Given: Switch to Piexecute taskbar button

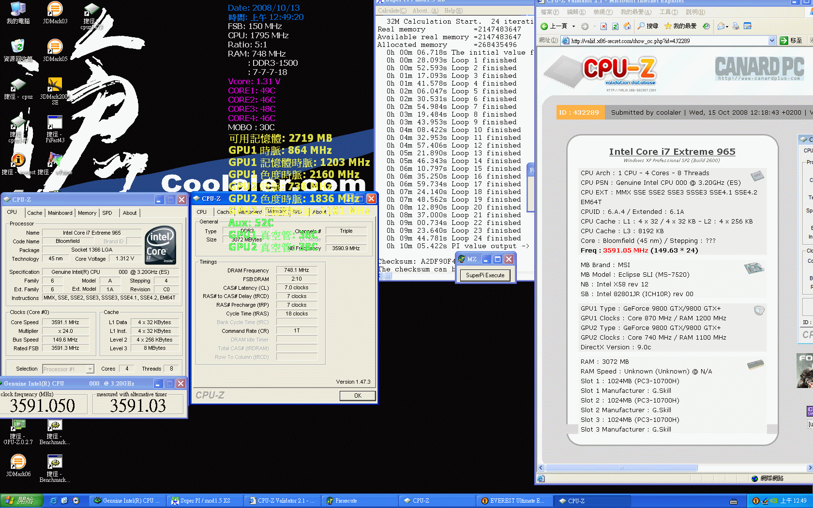Looking at the screenshot, I should [x=359, y=501].
